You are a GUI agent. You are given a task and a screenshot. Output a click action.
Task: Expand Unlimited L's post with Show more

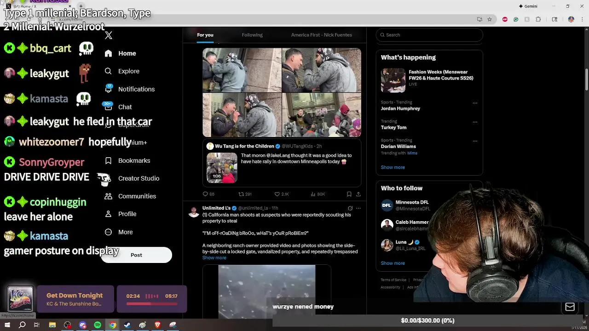coord(214,258)
